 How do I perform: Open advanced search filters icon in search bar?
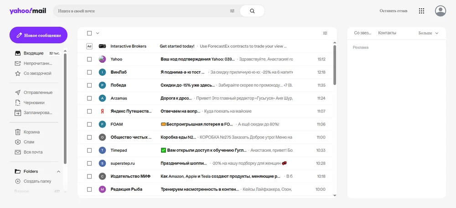point(232,11)
